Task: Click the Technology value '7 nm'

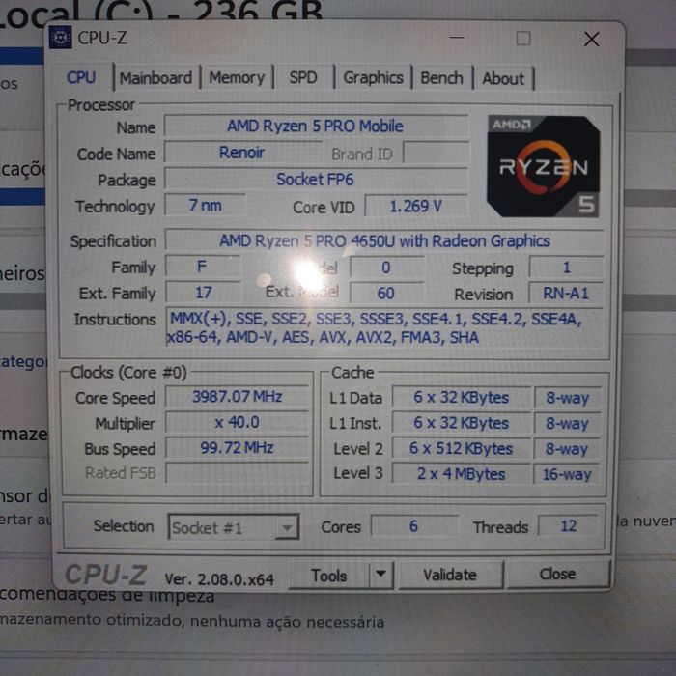Action: (x=205, y=205)
